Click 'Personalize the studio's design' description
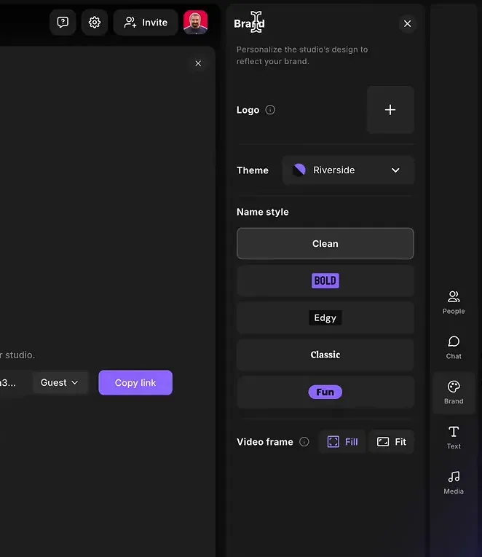482x557 pixels. (x=302, y=55)
